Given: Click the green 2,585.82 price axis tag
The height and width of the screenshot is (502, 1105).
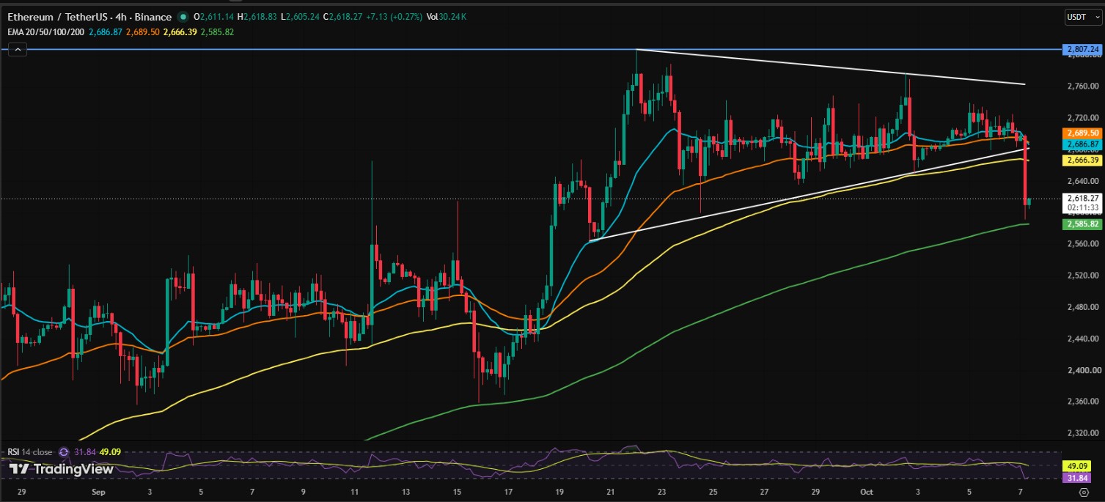Looking at the screenshot, I should [1082, 224].
